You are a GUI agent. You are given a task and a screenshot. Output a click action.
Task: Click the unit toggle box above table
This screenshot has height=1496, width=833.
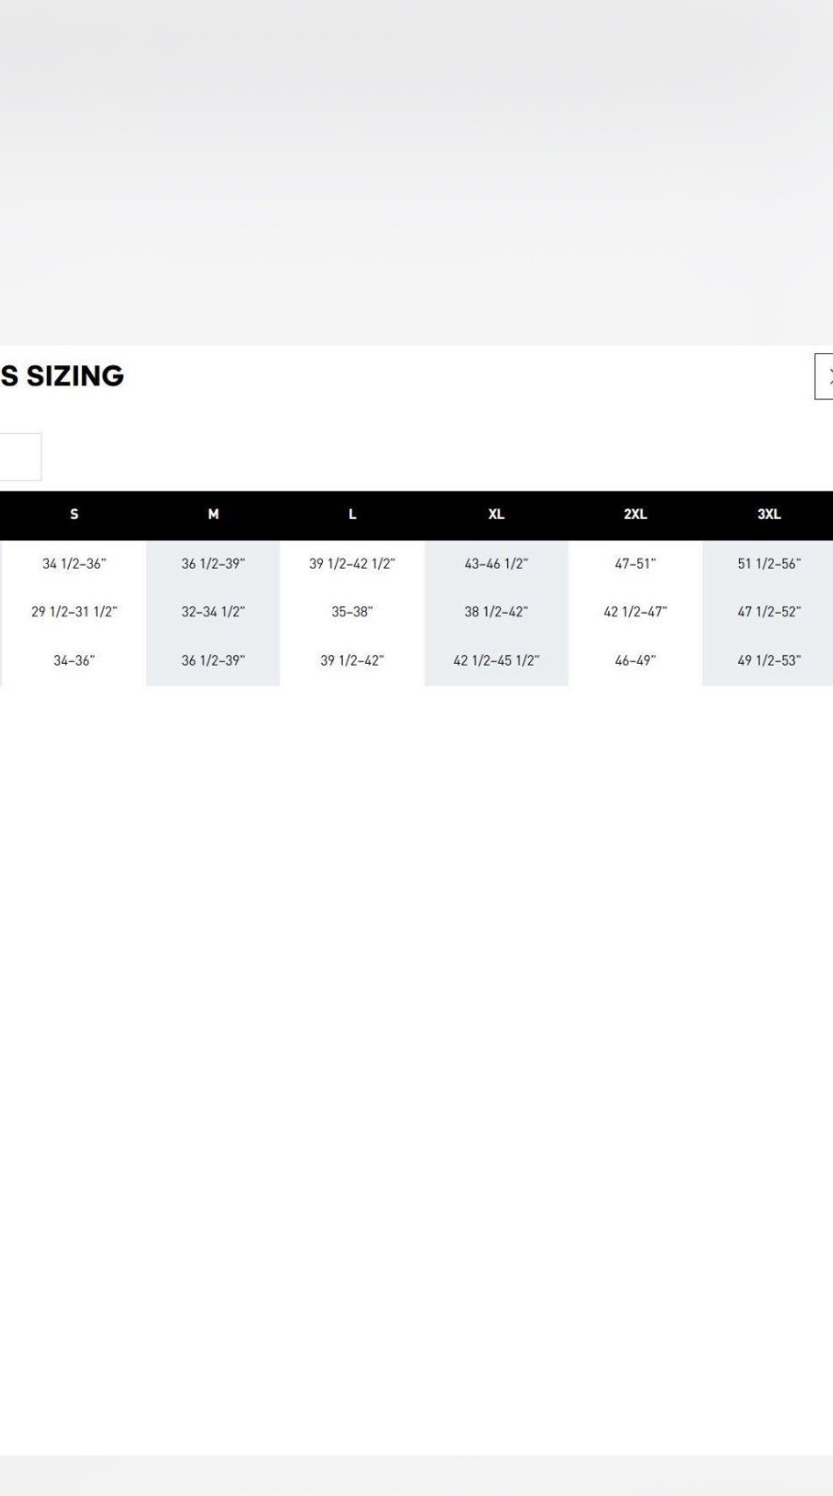click(20, 457)
